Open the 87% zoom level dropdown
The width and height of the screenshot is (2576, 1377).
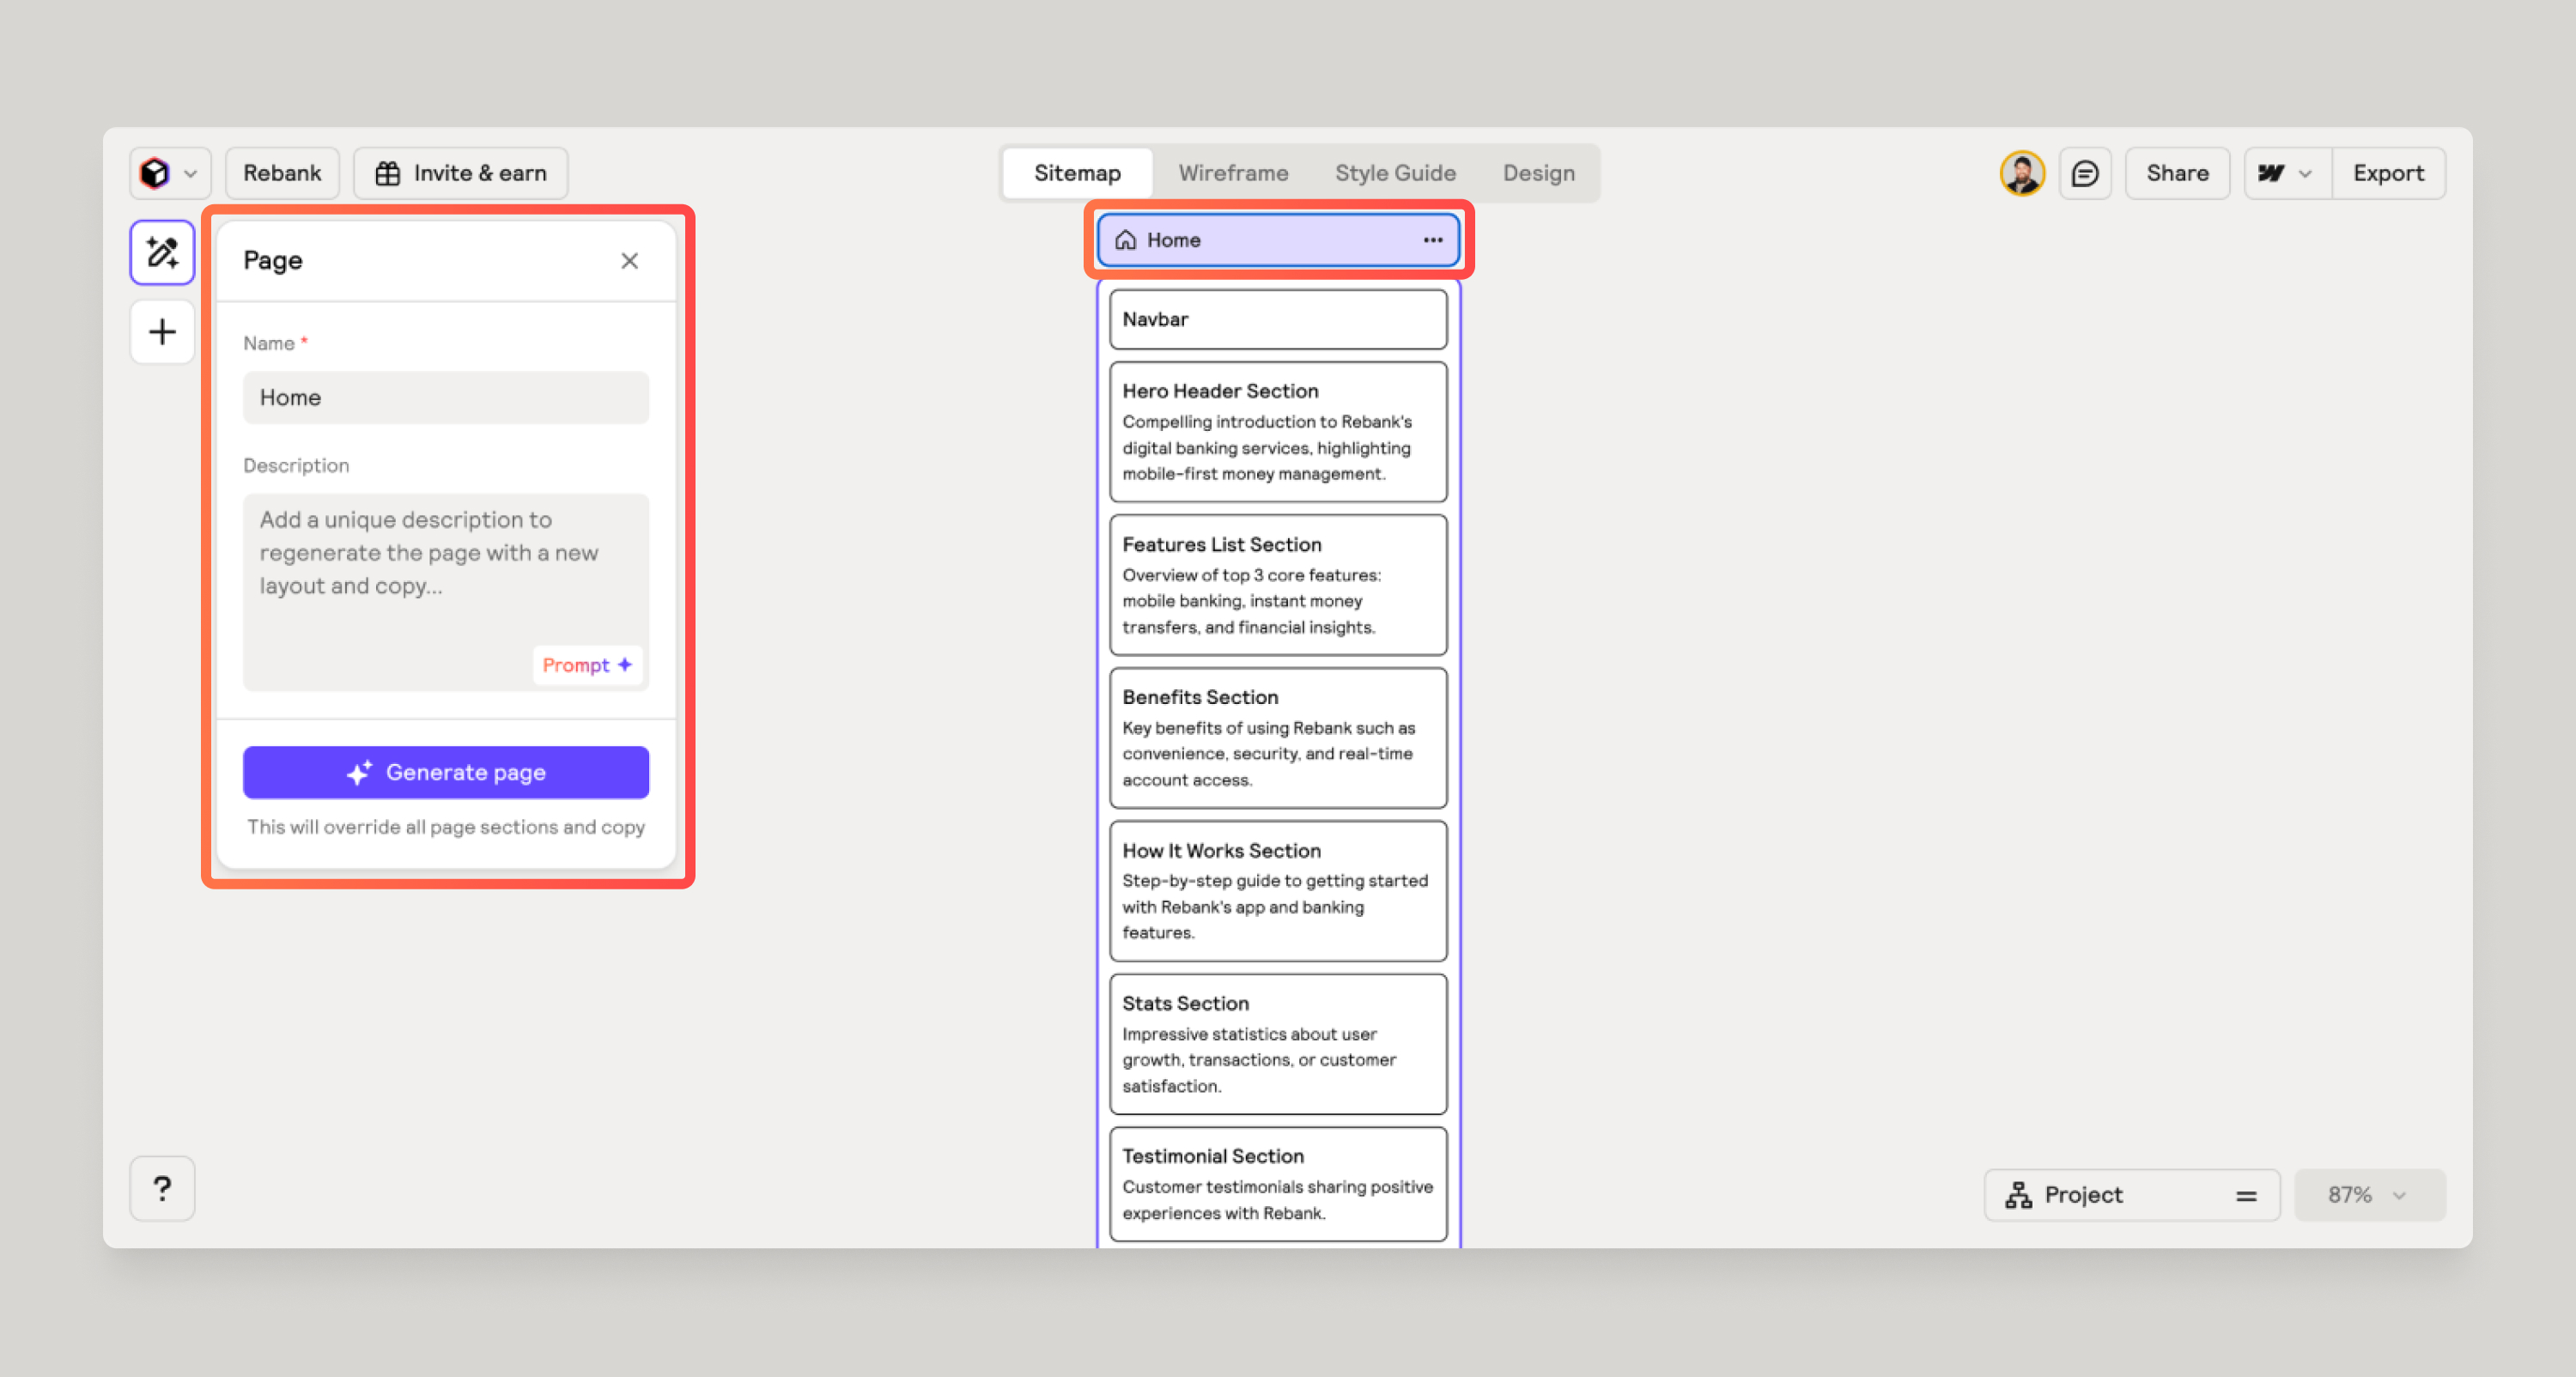click(2369, 1194)
